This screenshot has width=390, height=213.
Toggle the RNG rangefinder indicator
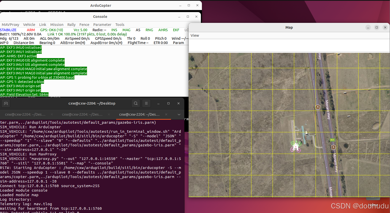point(149,30)
